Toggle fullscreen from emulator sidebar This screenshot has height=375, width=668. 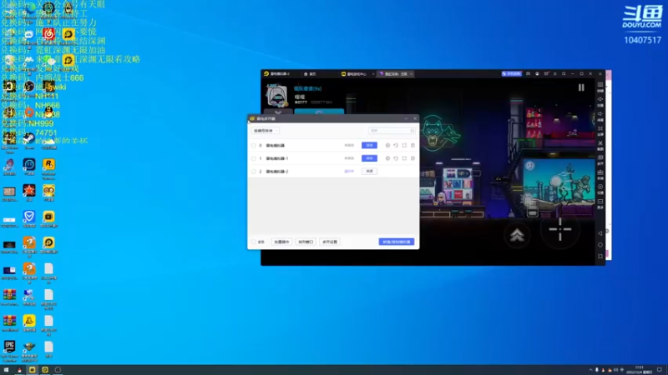point(600,130)
